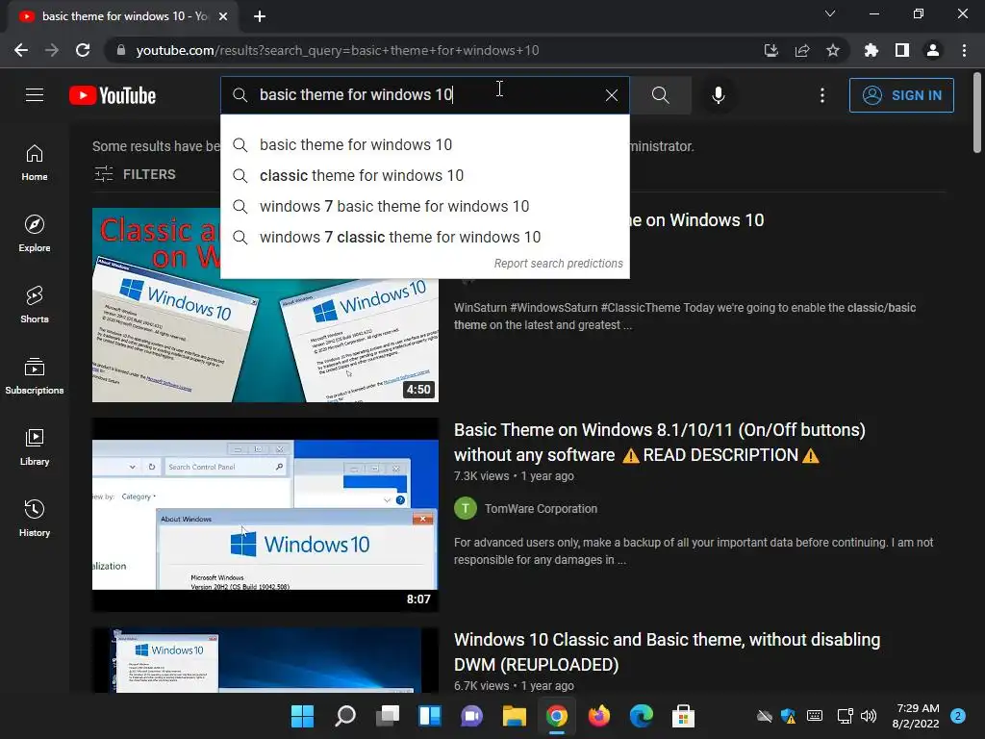Open Chrome profile icon
Viewport: 985px width, 739px height.
pos(933,50)
